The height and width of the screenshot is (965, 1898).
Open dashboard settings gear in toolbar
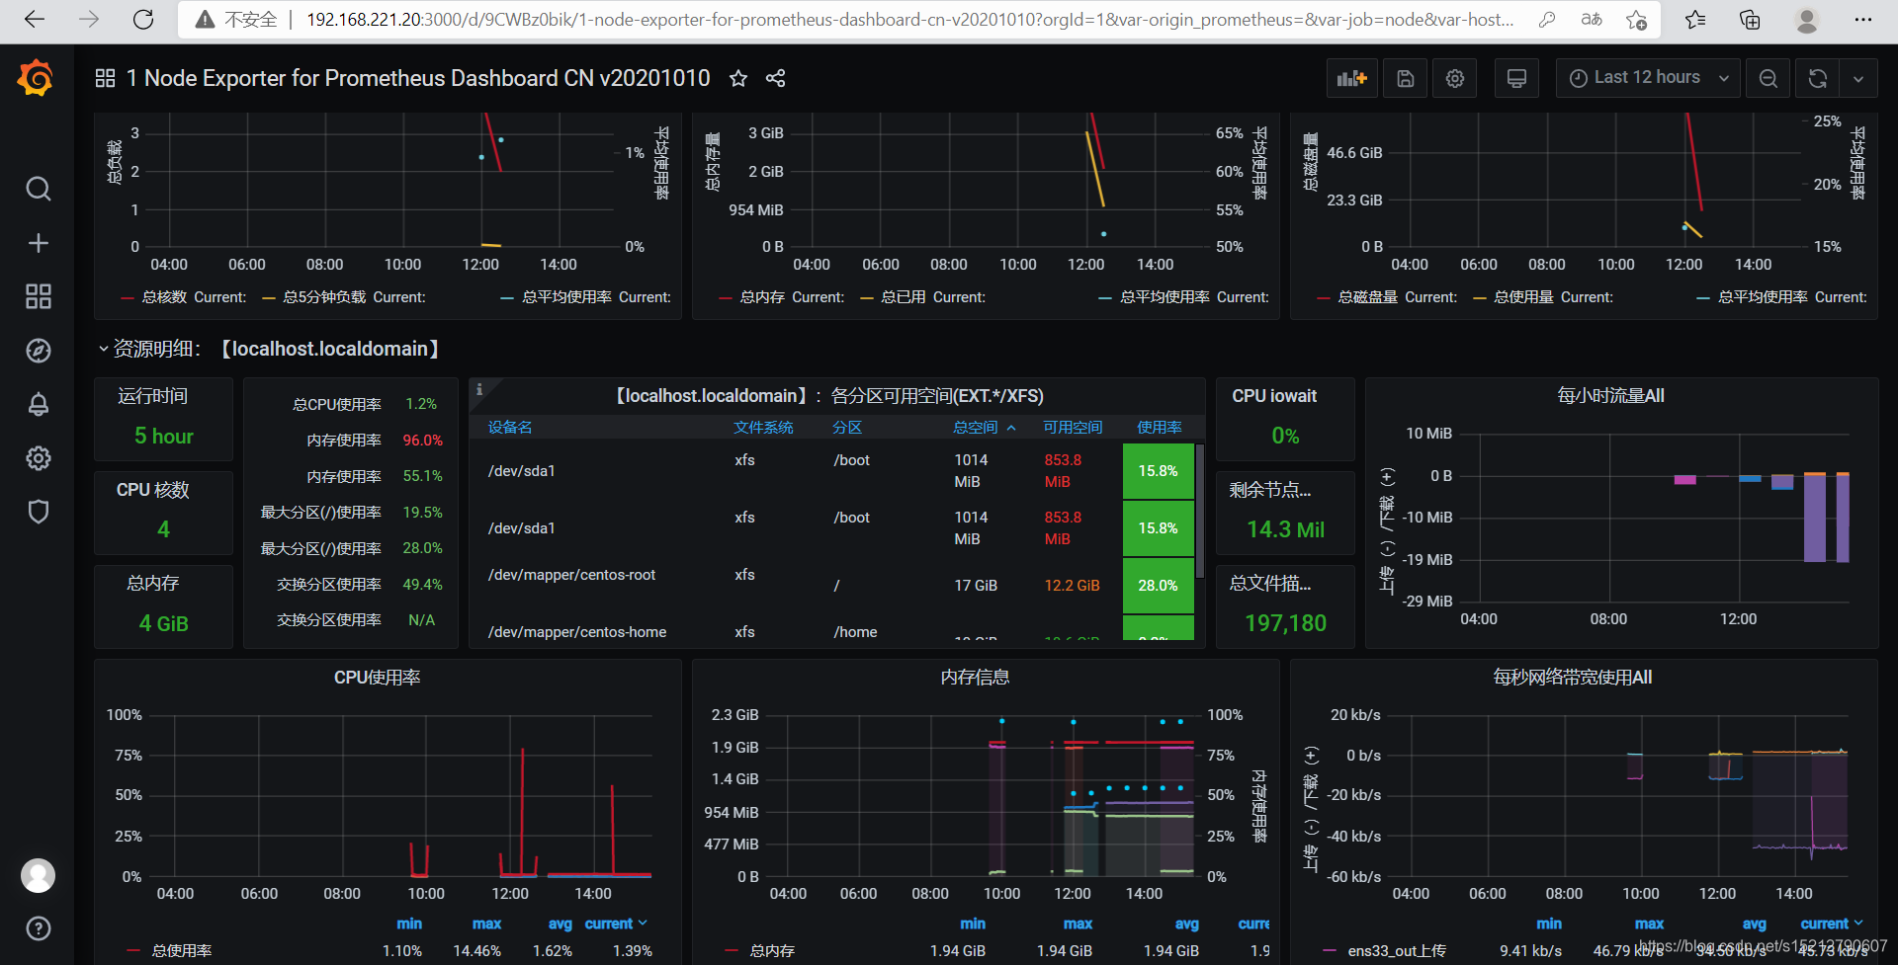[1455, 78]
